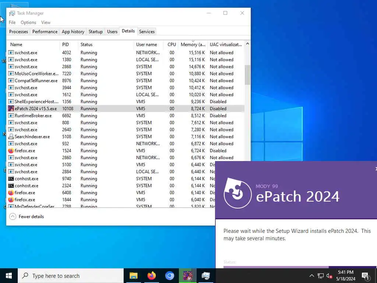Open the View menu
Screen dimensions: 377x283
tap(46, 22)
